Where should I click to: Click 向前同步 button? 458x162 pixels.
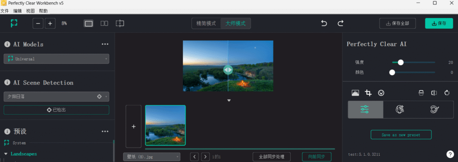pos(317,157)
